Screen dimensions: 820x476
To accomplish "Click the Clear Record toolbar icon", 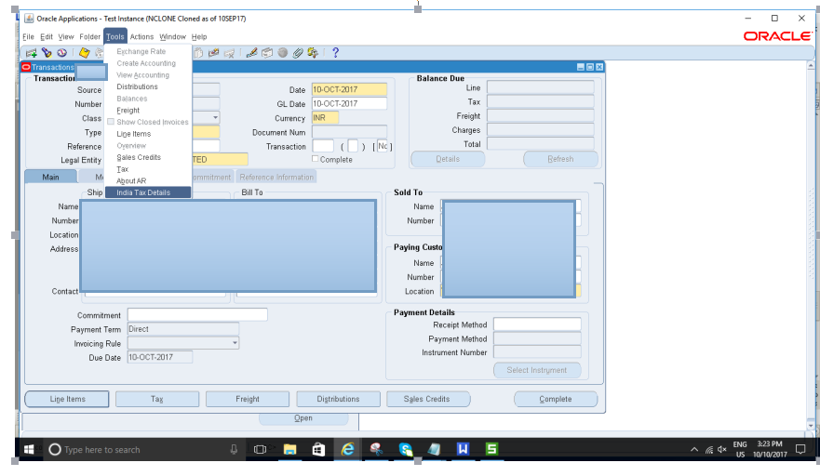I will 213,53.
